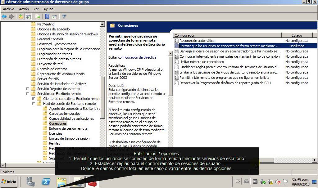
Task: Select Compatibilidad de aplicaciones folder
Action: [71, 119]
